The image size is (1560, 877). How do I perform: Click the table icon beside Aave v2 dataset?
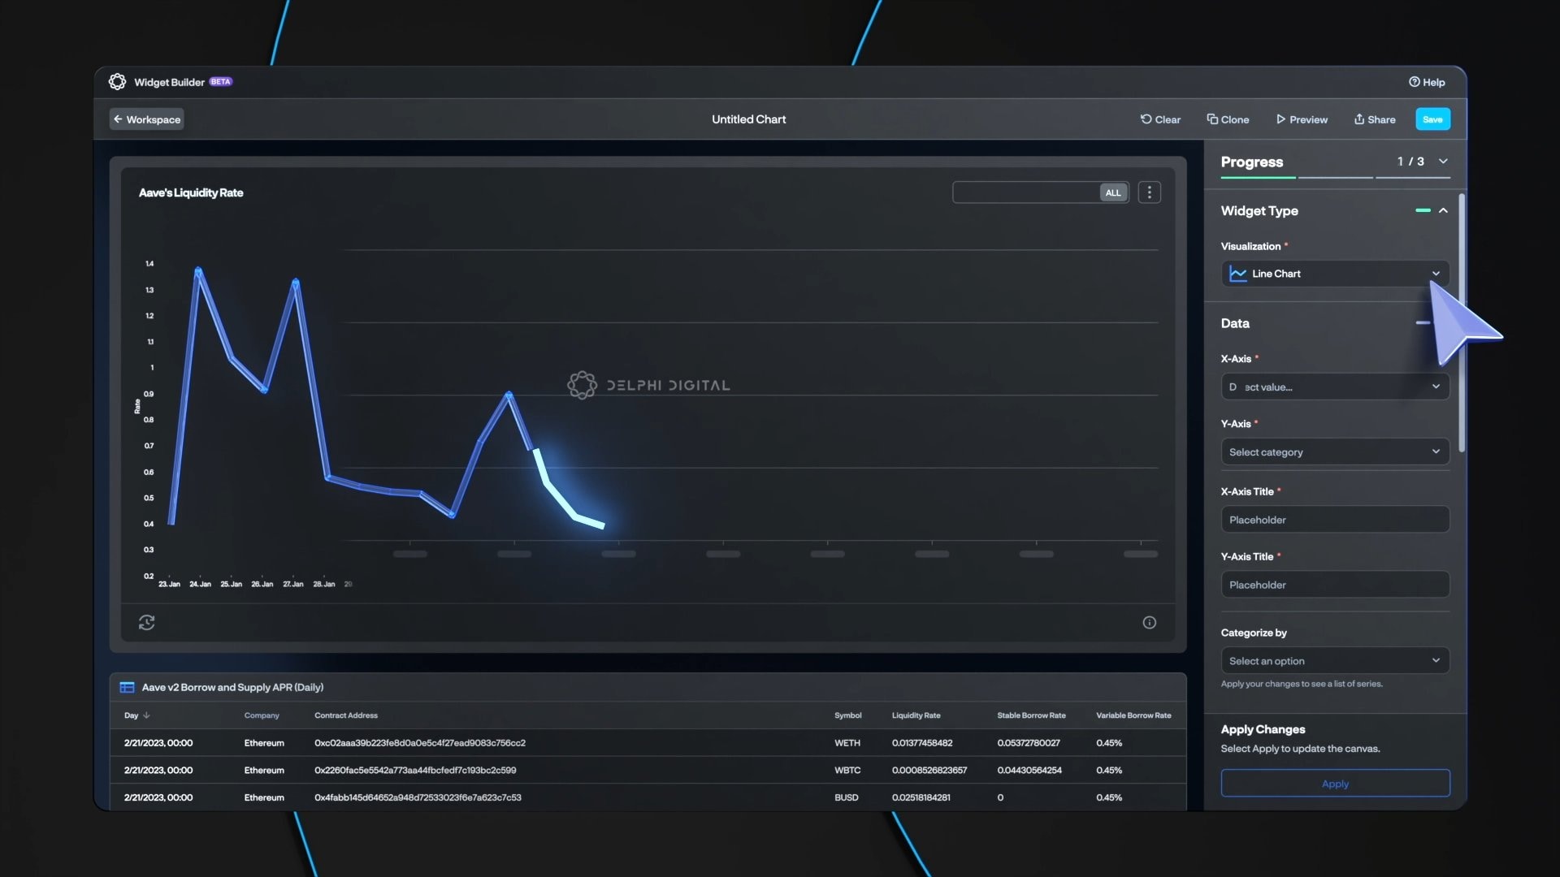(127, 687)
